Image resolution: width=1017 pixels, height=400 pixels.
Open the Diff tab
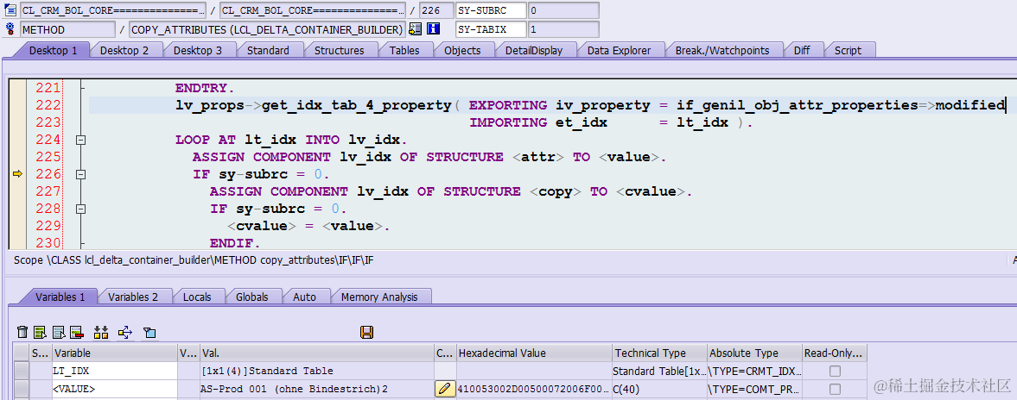[802, 51]
